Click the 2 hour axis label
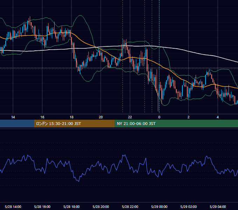Screen dimensions: 238x210 click(189, 117)
